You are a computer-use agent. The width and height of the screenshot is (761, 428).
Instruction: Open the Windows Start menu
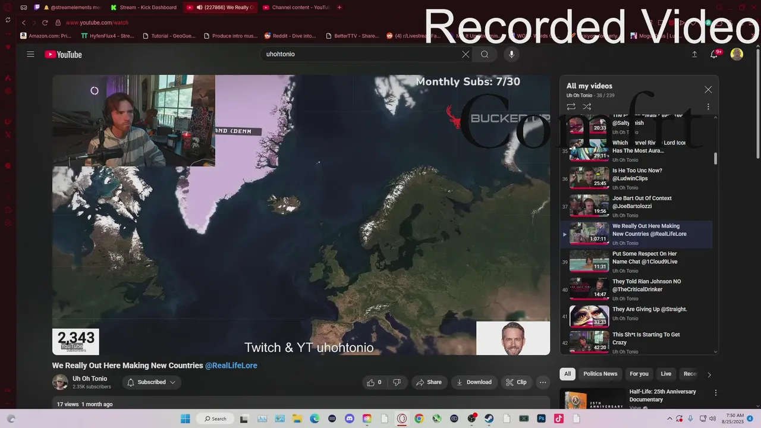click(x=185, y=418)
